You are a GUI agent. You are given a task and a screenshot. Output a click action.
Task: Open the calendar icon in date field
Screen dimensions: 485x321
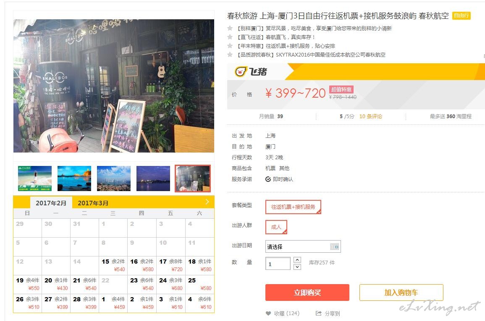click(x=335, y=246)
